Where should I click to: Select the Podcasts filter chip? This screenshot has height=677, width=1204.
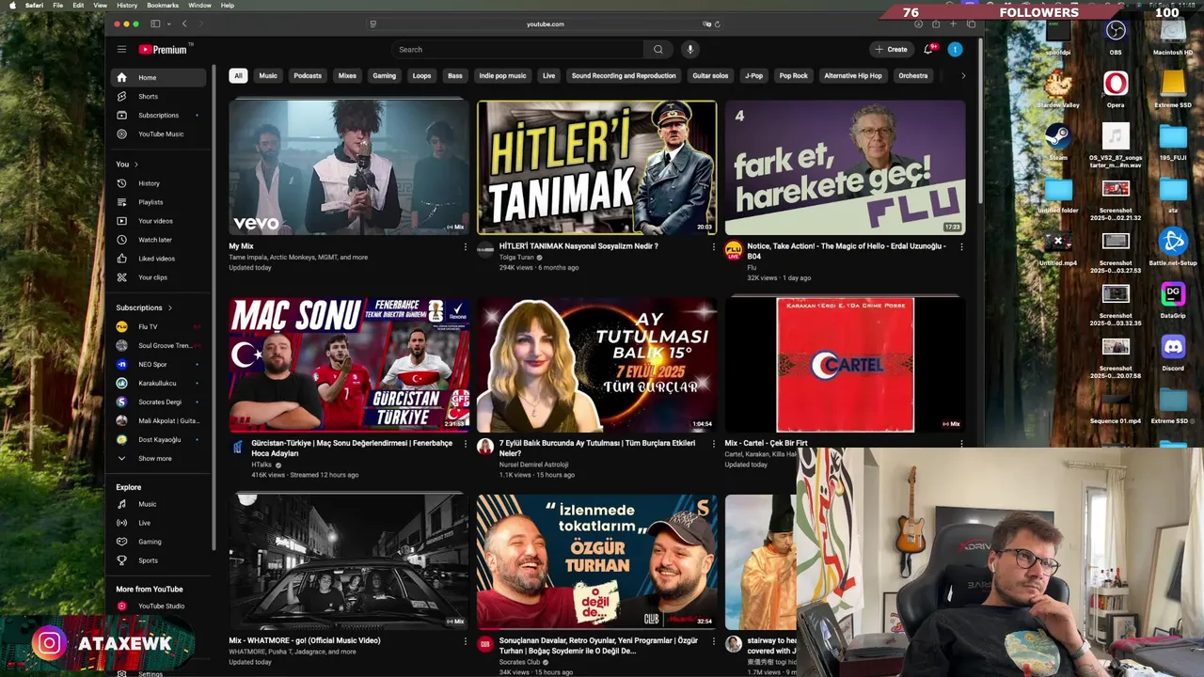point(308,75)
